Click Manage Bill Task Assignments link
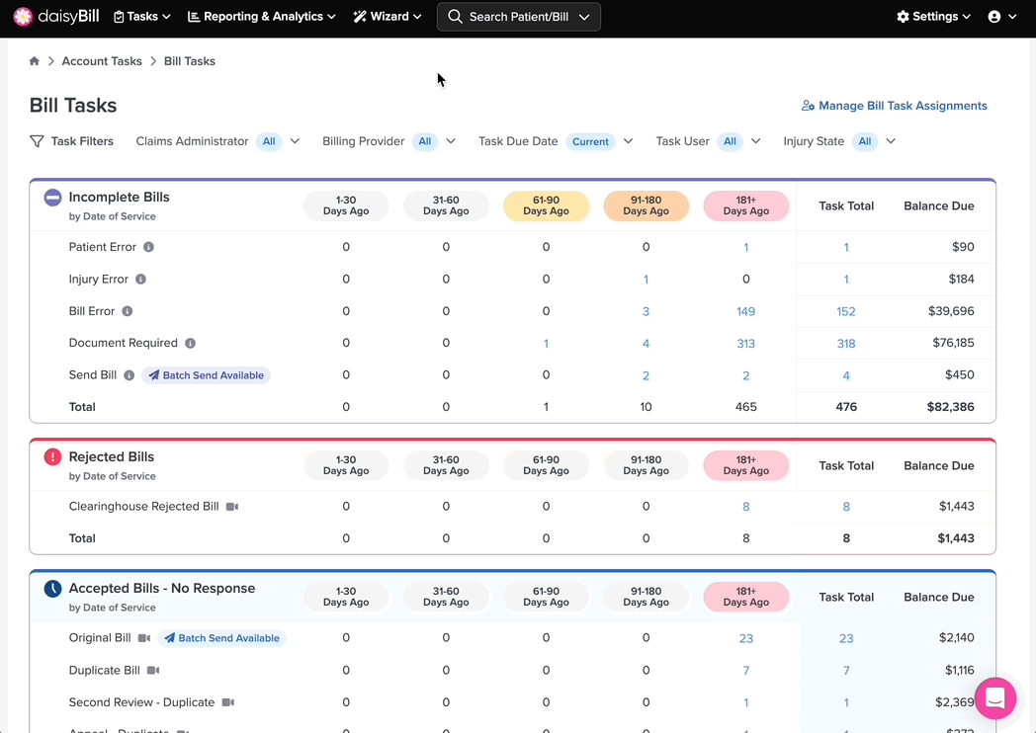Image resolution: width=1036 pixels, height=733 pixels. [895, 106]
